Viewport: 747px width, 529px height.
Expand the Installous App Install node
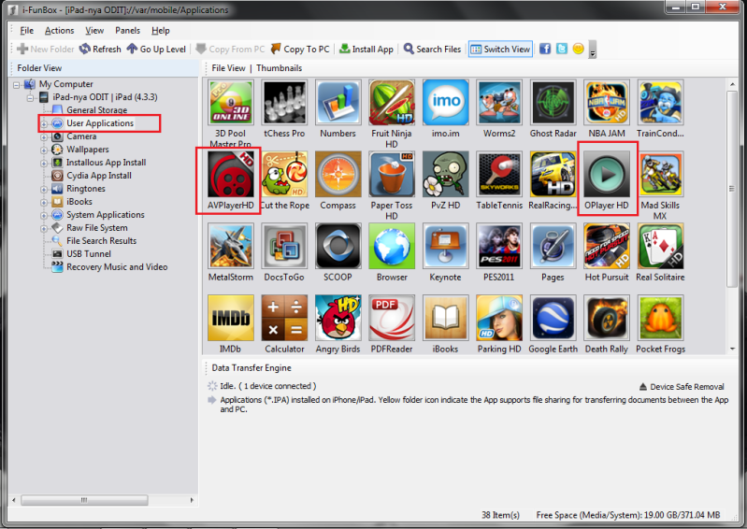tap(44, 163)
